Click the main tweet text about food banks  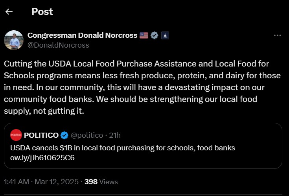click(142, 87)
